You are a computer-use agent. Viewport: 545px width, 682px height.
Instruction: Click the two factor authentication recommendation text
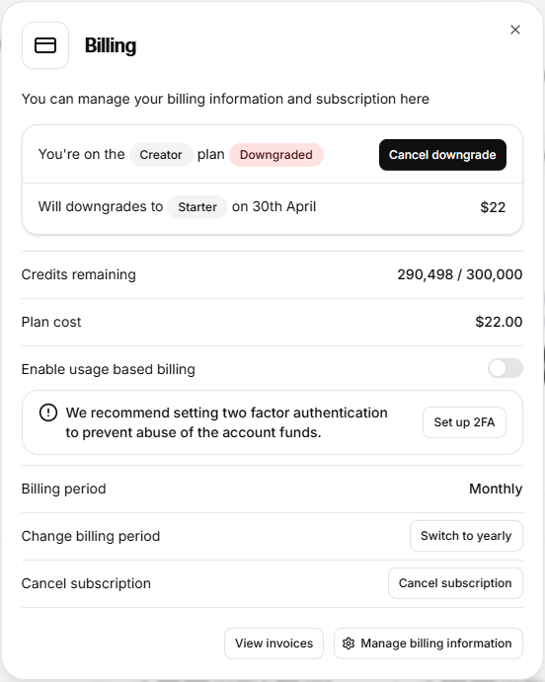pyautogui.click(x=227, y=422)
